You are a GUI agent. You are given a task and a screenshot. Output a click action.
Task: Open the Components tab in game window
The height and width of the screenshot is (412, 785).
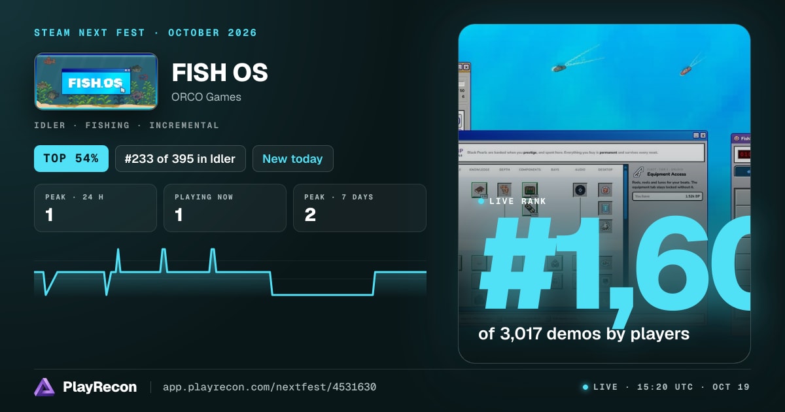coord(530,169)
